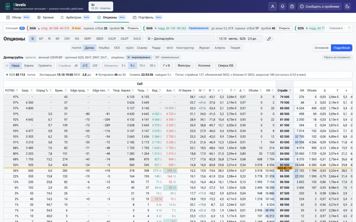Click Открыть for SIU6 сопр. situation
Screen dimensions: 356x222
point(133,28)
